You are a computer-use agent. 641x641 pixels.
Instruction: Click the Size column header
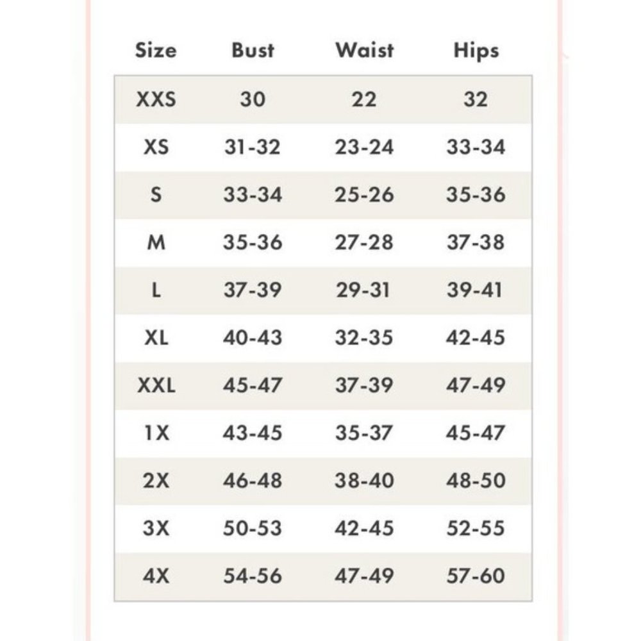tap(156, 50)
